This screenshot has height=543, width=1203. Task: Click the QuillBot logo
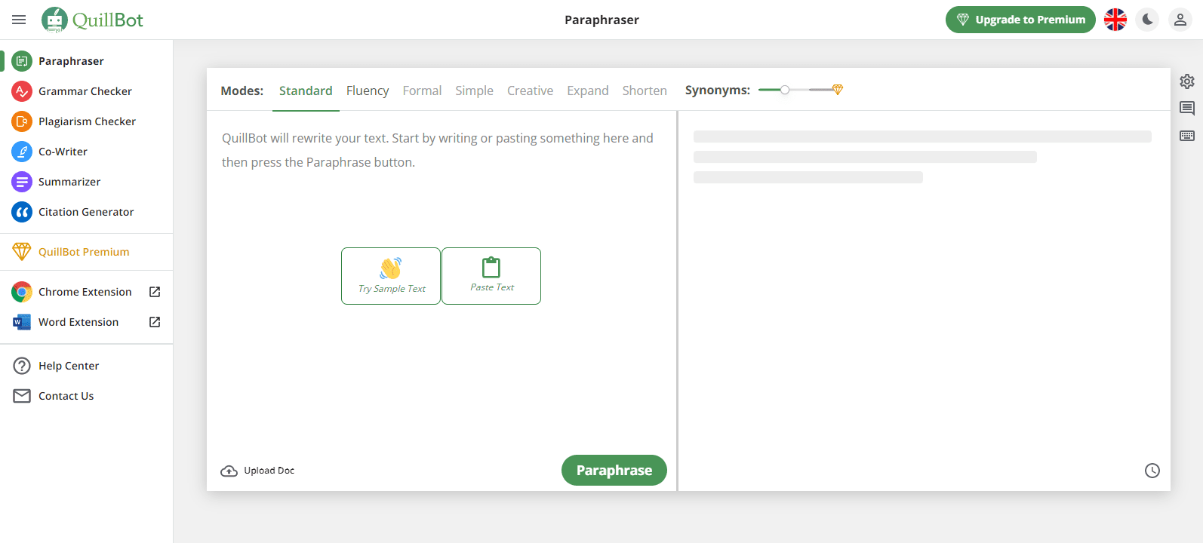point(92,20)
